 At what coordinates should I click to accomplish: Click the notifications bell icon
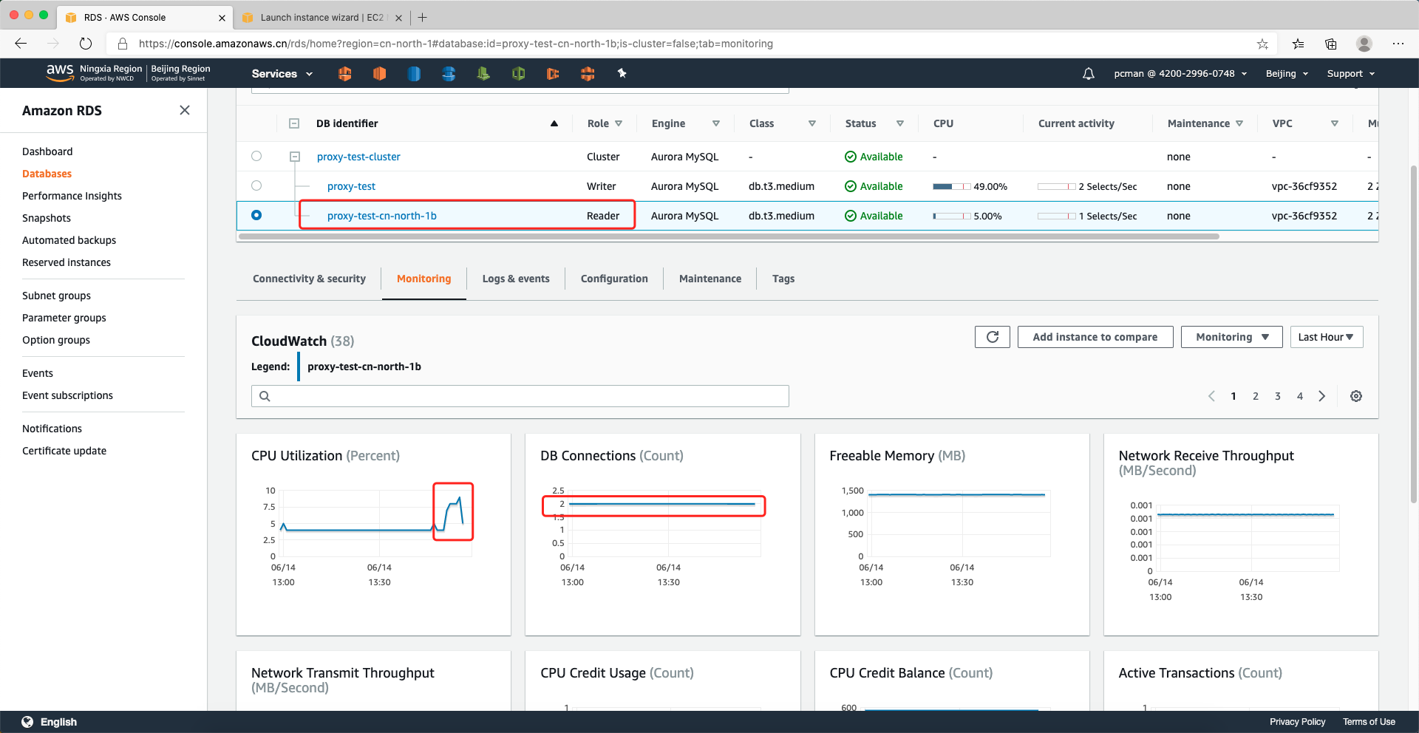click(x=1088, y=74)
